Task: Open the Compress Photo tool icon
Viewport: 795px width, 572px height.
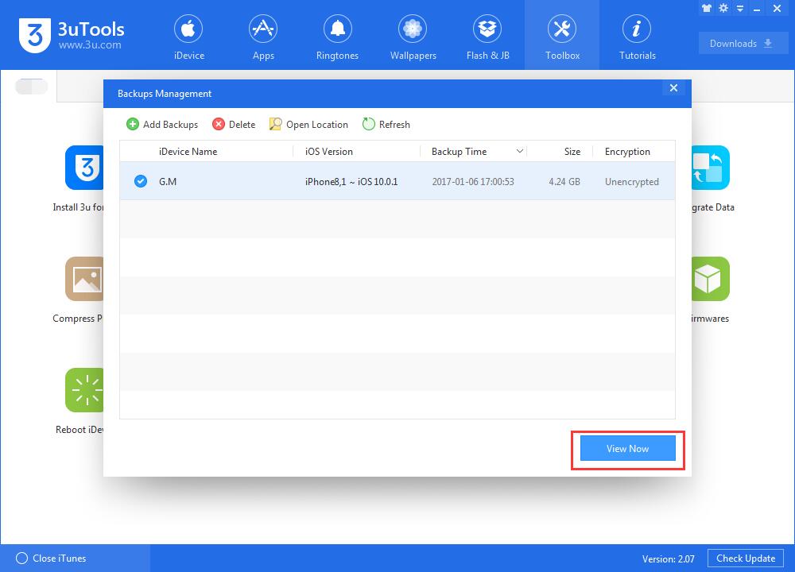Action: tap(84, 279)
